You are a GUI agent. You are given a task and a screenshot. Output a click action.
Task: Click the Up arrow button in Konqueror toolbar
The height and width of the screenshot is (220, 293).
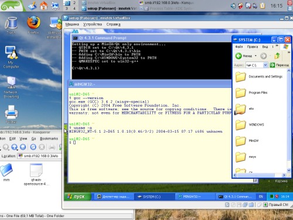(x=14, y=147)
